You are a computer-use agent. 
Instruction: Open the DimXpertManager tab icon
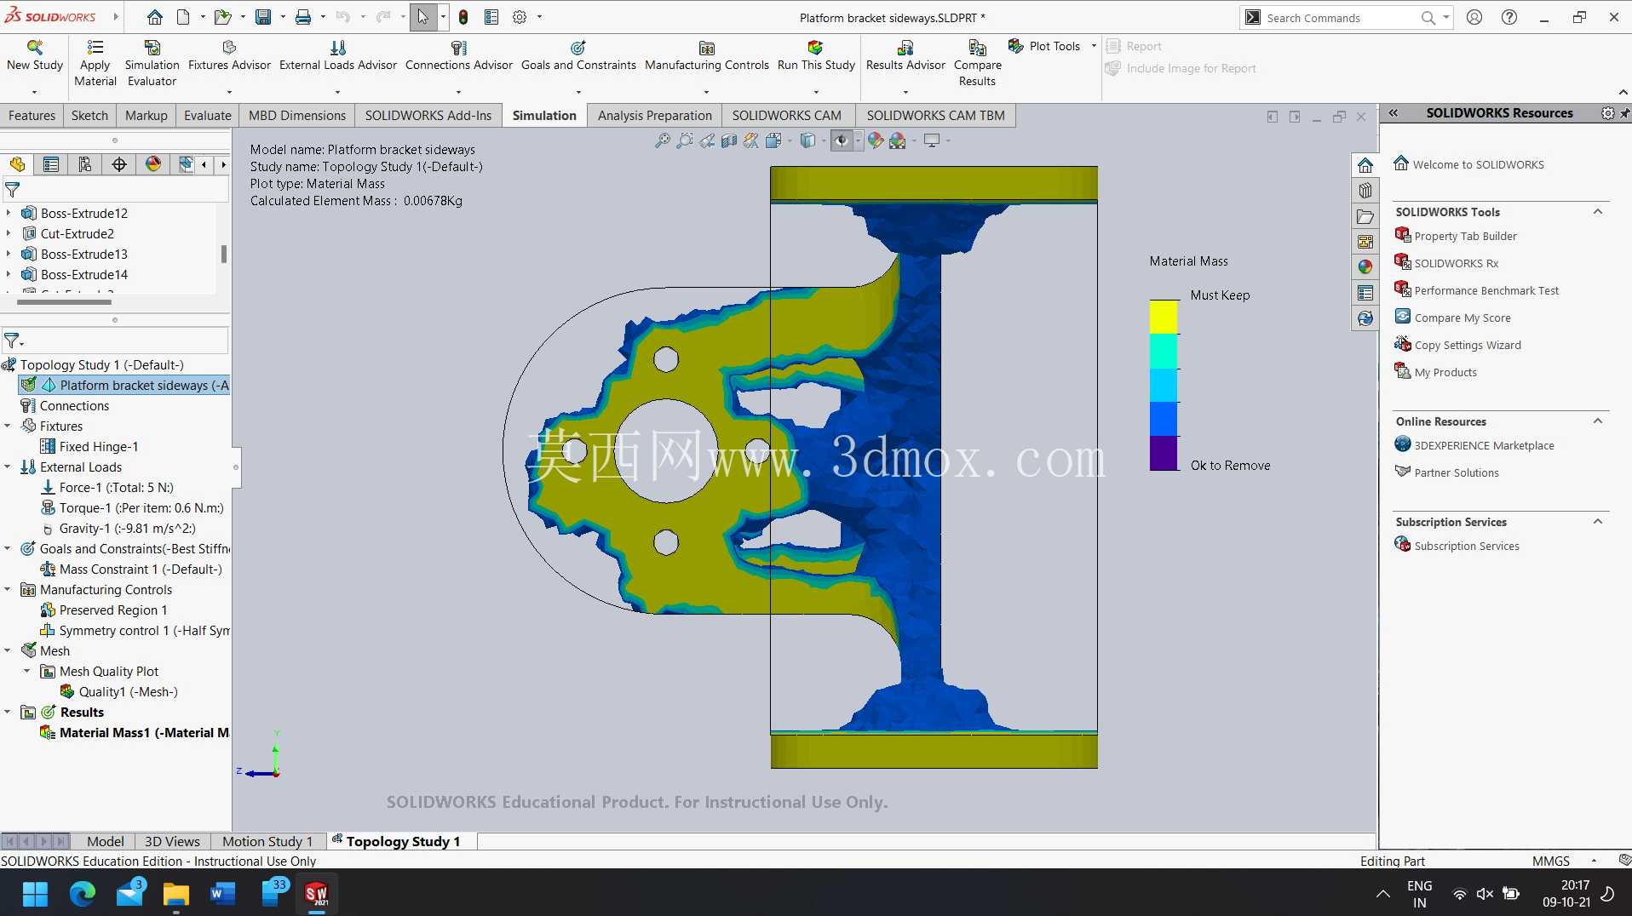(x=119, y=164)
